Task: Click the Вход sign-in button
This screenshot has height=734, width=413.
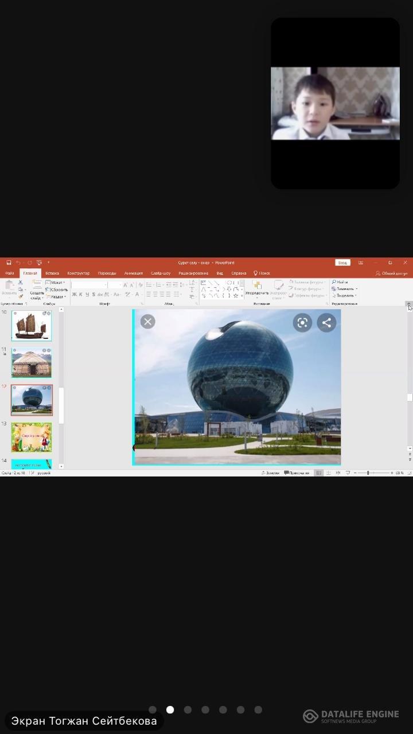Action: pos(342,263)
